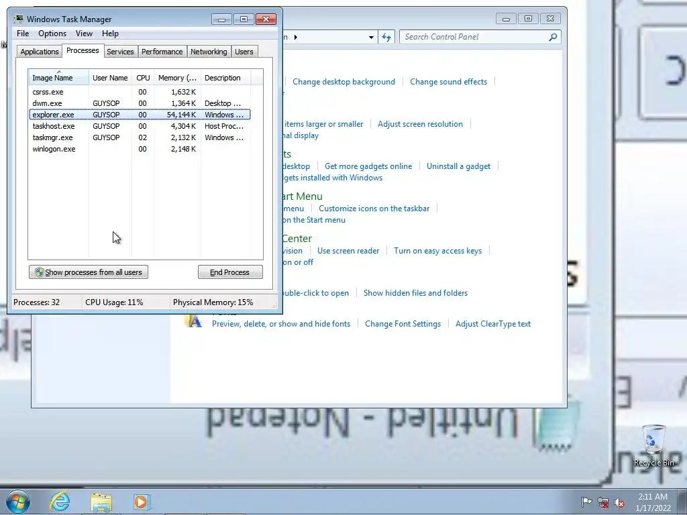Select the dwm.exe process row
The image size is (687, 515).
click(140, 103)
